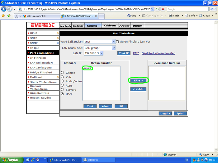Open the WAN Bağlantıları ttnet dropdown

click(100, 41)
